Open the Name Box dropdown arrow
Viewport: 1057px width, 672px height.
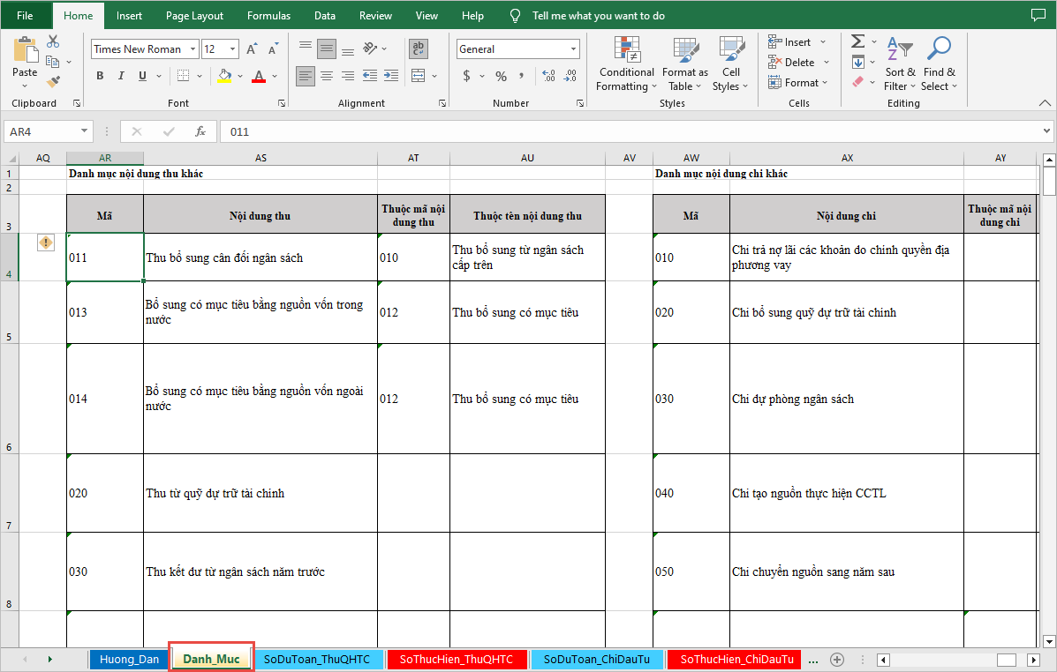click(x=85, y=131)
